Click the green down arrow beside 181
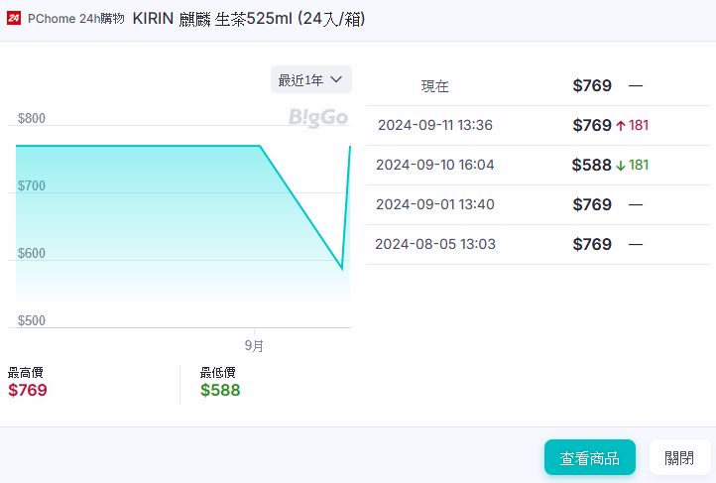 pos(621,166)
